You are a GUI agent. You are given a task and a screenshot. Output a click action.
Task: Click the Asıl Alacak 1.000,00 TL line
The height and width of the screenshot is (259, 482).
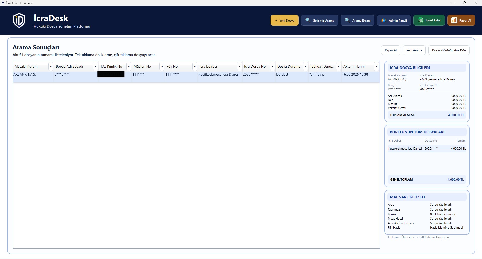[x=427, y=96]
